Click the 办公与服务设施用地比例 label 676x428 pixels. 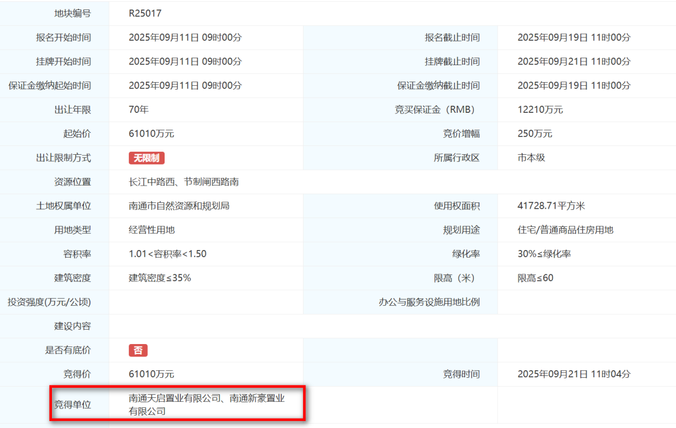pyautogui.click(x=429, y=302)
